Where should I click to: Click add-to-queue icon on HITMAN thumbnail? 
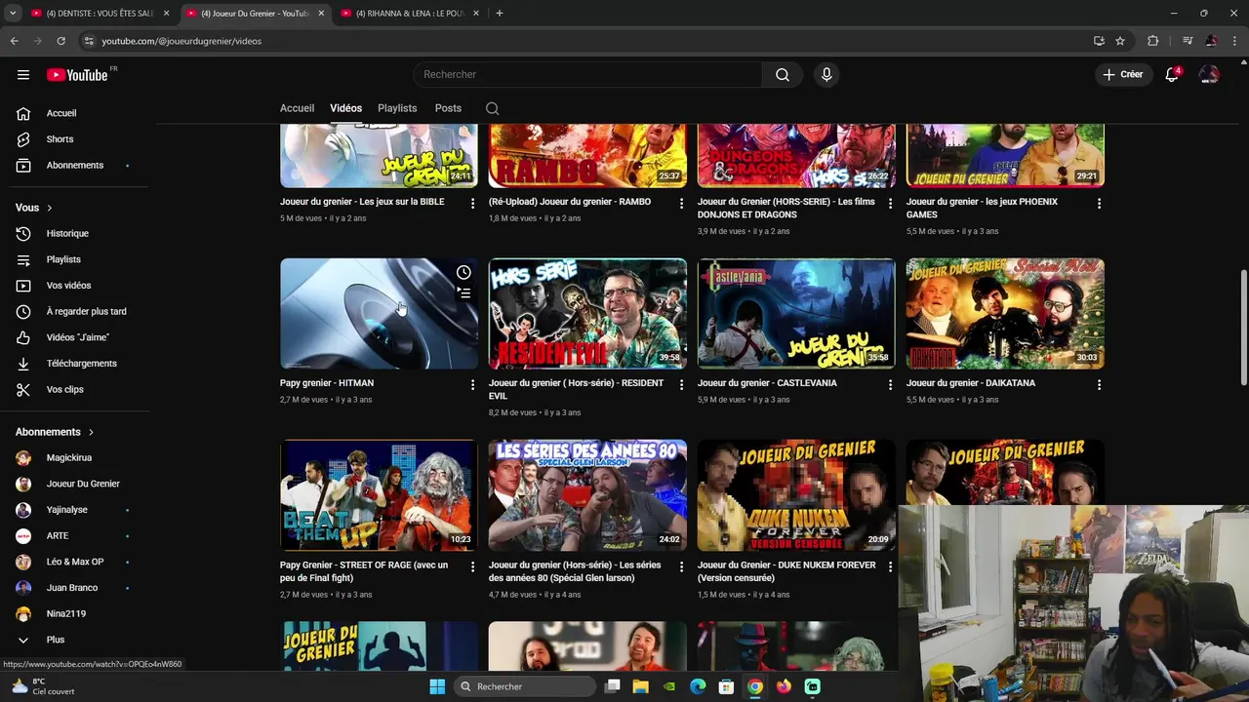click(x=463, y=292)
